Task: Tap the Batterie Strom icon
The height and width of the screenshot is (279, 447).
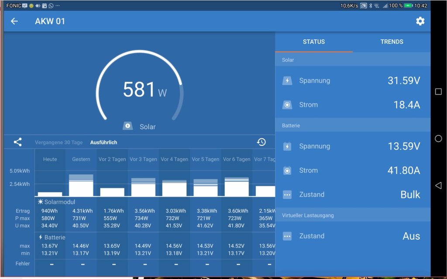Action: [x=287, y=171]
